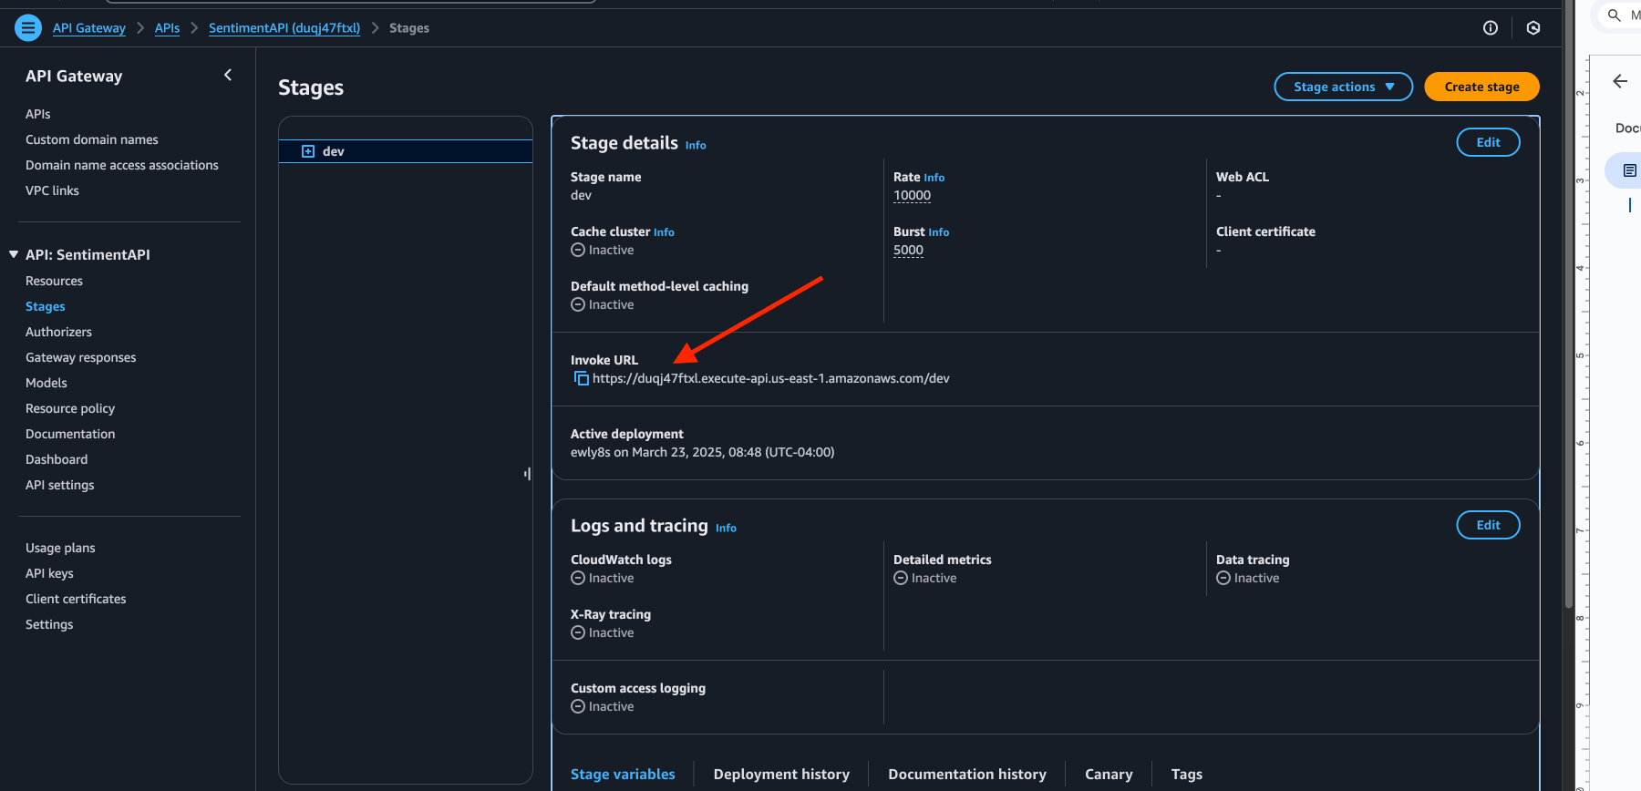Image resolution: width=1641 pixels, height=791 pixels.
Task: Open API settings in sidebar
Action: coord(60,485)
